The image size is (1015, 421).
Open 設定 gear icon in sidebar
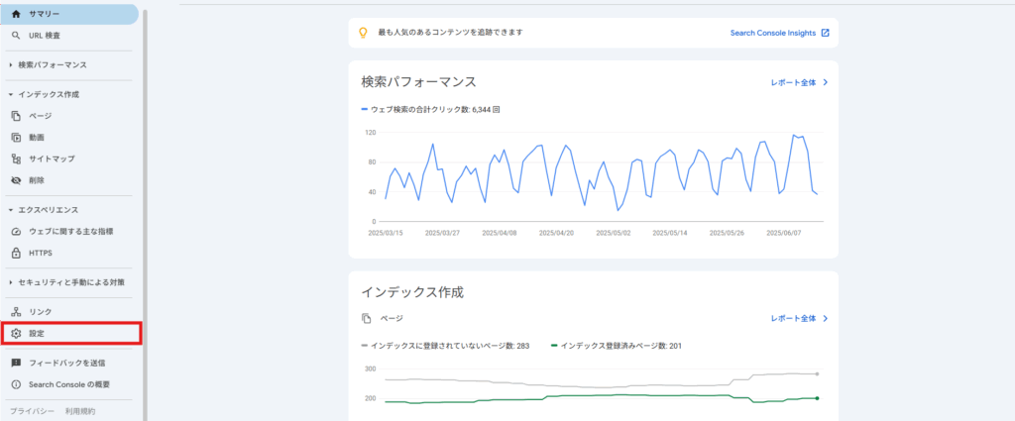coord(16,334)
